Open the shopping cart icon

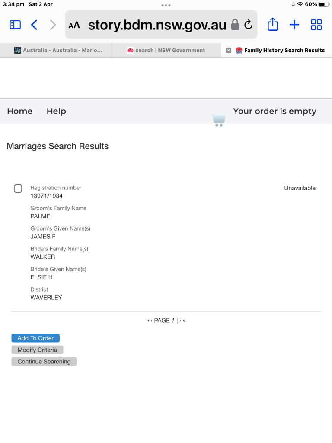pos(218,120)
